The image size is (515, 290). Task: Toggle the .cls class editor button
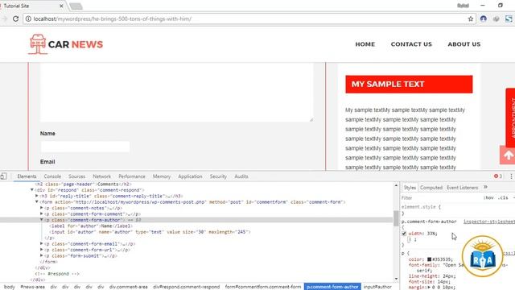click(503, 197)
